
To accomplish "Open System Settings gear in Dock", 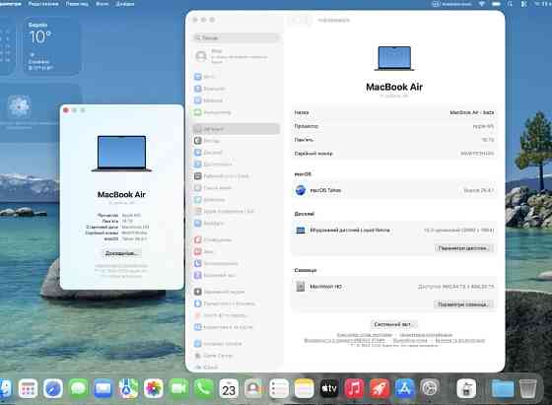I will [x=429, y=389].
